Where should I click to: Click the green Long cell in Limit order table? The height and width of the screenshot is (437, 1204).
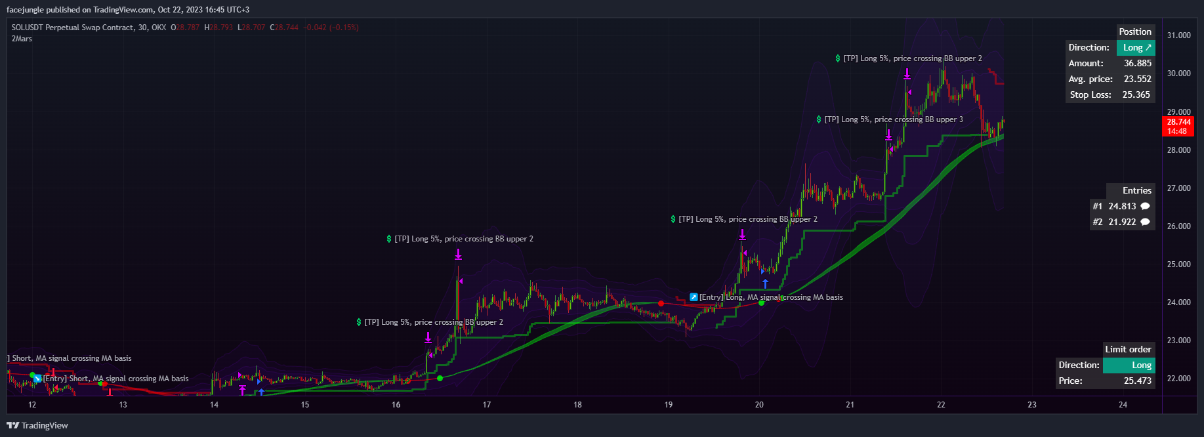point(1129,365)
